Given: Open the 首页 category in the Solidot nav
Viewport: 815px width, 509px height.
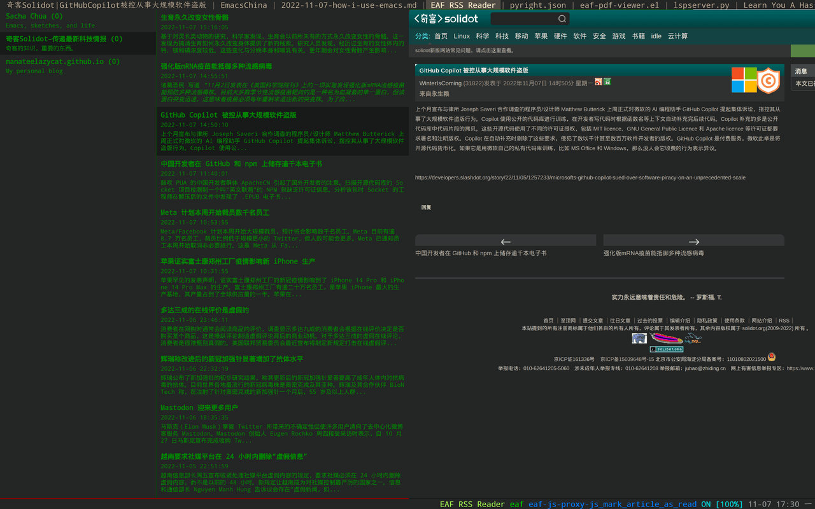Looking at the screenshot, I should [441, 36].
